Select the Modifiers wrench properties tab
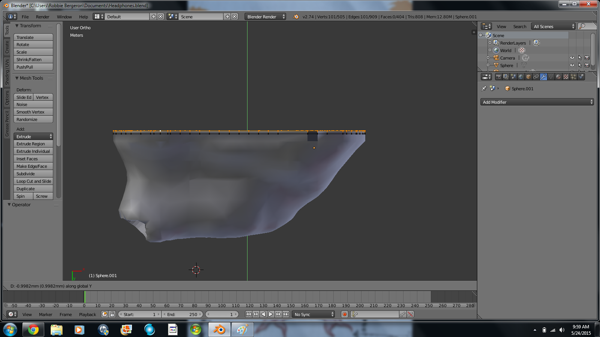 pos(543,77)
